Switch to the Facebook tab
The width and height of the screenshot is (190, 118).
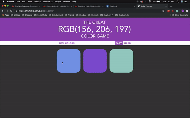(121, 6)
